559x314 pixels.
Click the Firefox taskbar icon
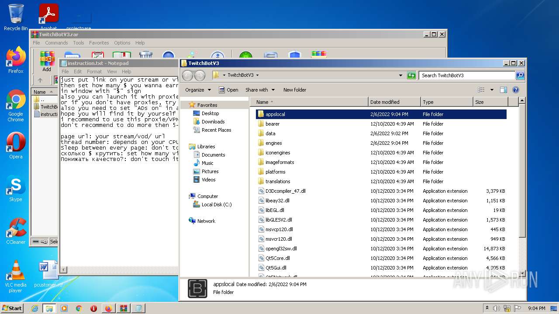coord(108,308)
